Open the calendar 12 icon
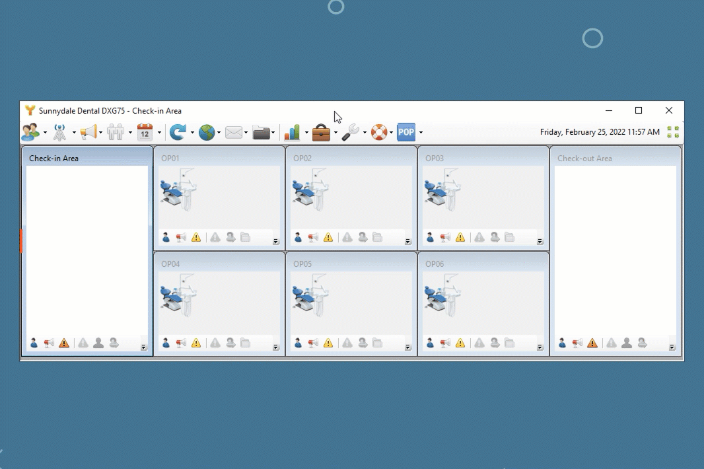Viewport: 704px width, 469px height. (145, 132)
